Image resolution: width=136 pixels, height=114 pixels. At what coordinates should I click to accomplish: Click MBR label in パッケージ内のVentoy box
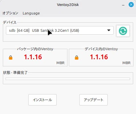click(x=60, y=63)
